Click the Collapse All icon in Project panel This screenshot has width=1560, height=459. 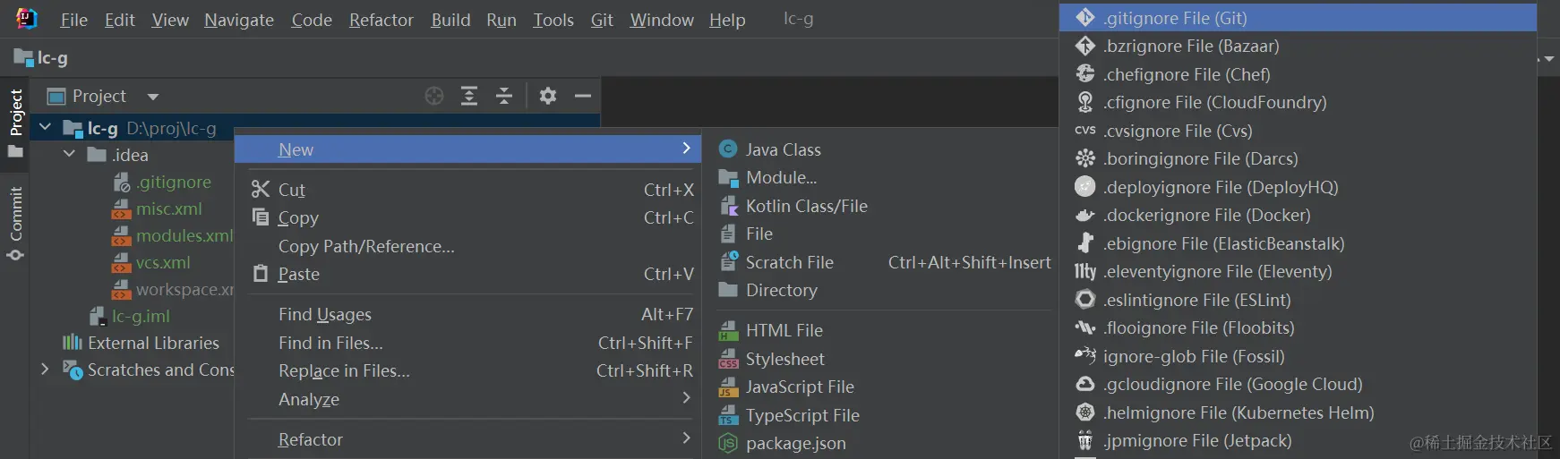coord(504,96)
